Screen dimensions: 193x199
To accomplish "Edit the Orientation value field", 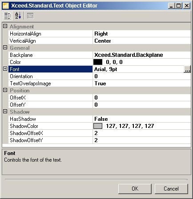I will (142, 76).
